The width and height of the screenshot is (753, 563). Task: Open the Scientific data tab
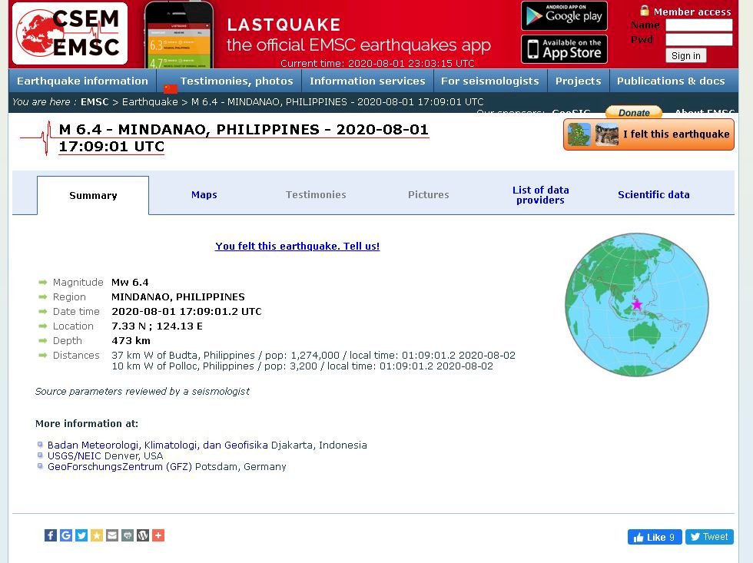coord(654,195)
